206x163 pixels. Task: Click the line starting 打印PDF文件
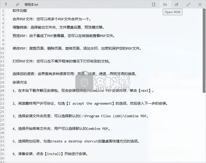pos(61,61)
